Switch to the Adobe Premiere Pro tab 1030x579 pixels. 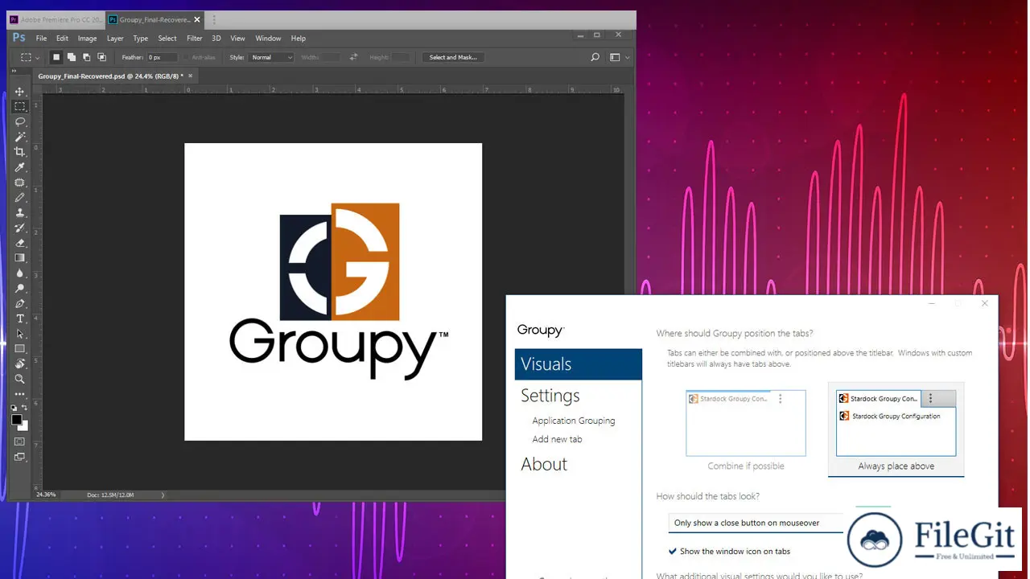coord(56,19)
